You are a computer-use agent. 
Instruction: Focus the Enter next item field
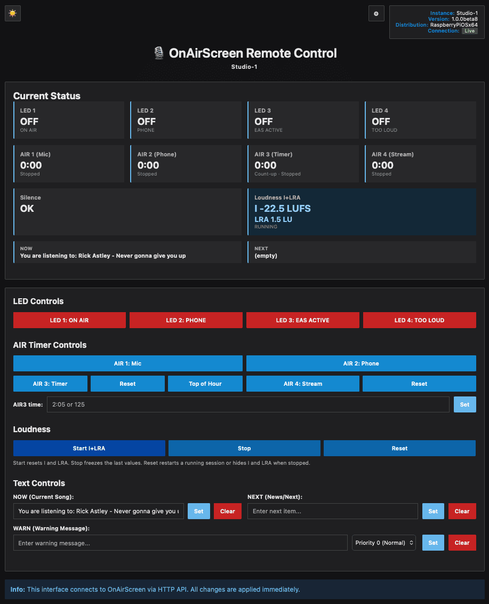333,511
